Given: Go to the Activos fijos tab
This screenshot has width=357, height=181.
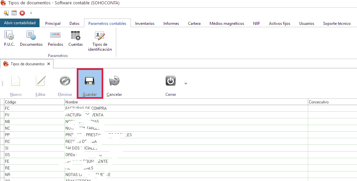Looking at the screenshot, I should [x=279, y=24].
